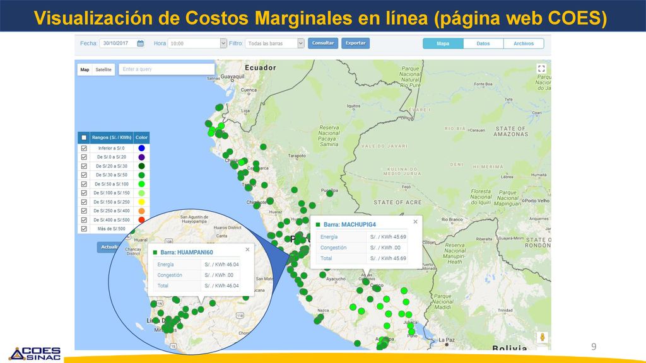
Task: Click the 'Enter a query' map search box
Action: [167, 69]
